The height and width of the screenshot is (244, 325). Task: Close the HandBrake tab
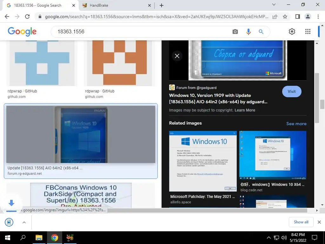click(x=149, y=5)
